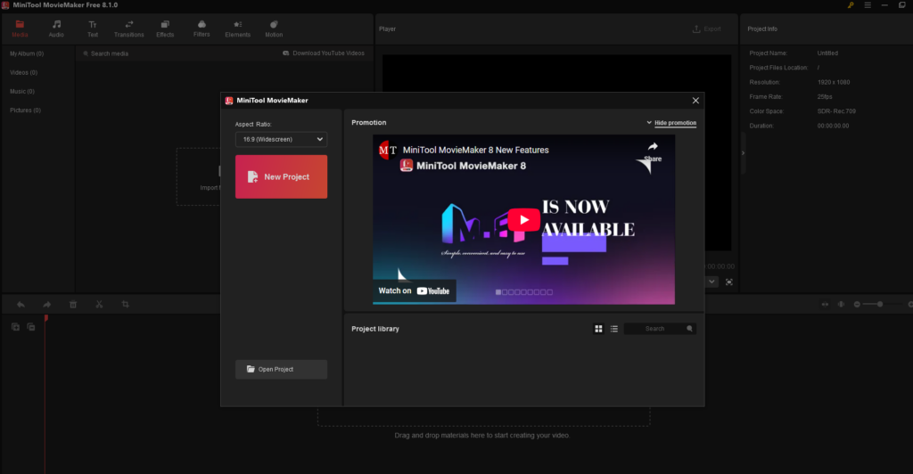This screenshot has height=474, width=913.
Task: Select Pictures (0) category
Action: tap(25, 110)
